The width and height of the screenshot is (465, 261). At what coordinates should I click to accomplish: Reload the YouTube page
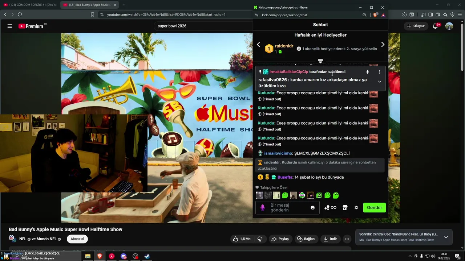(20, 14)
